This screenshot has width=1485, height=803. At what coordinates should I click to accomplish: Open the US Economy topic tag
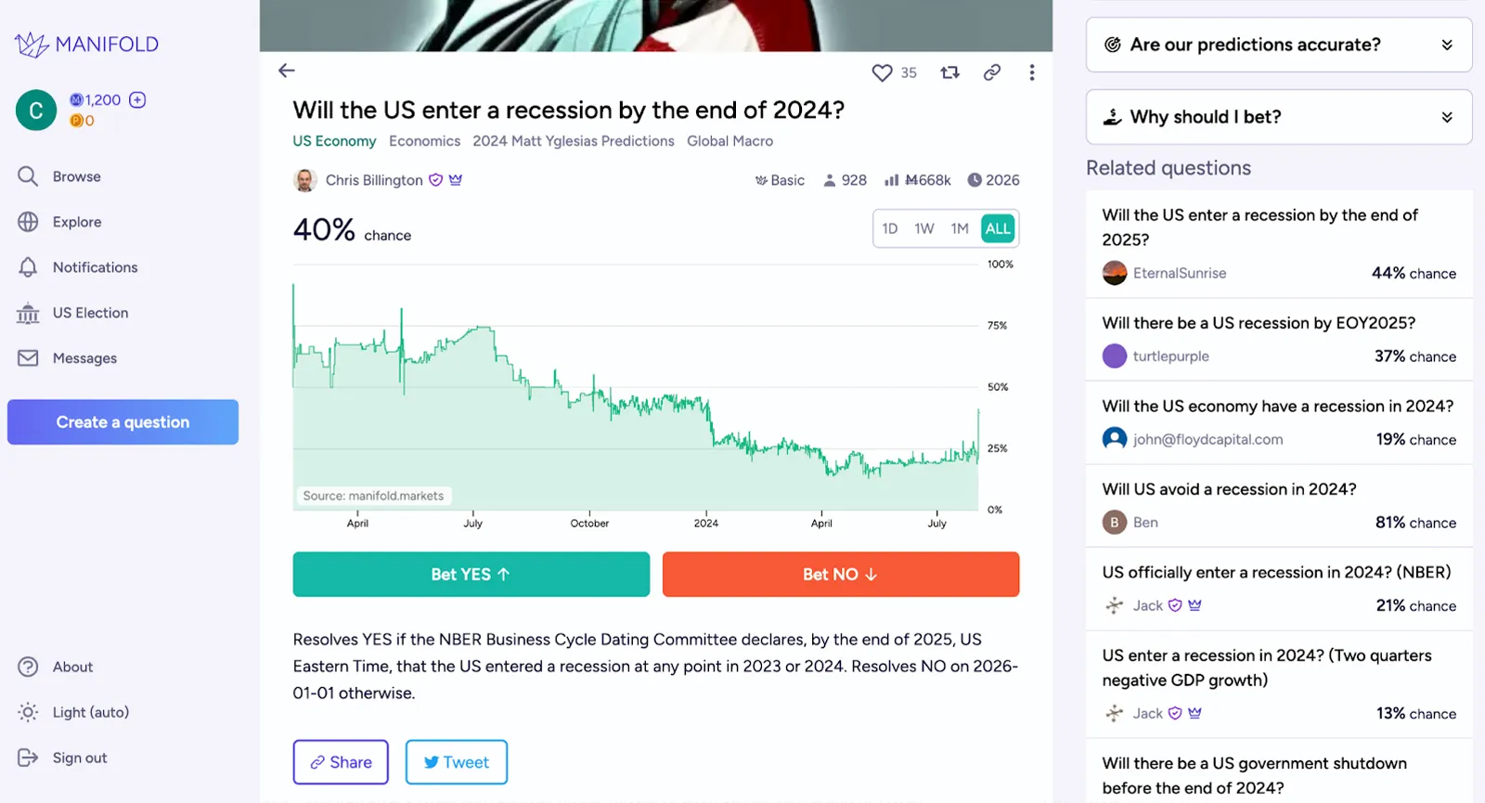(x=334, y=141)
